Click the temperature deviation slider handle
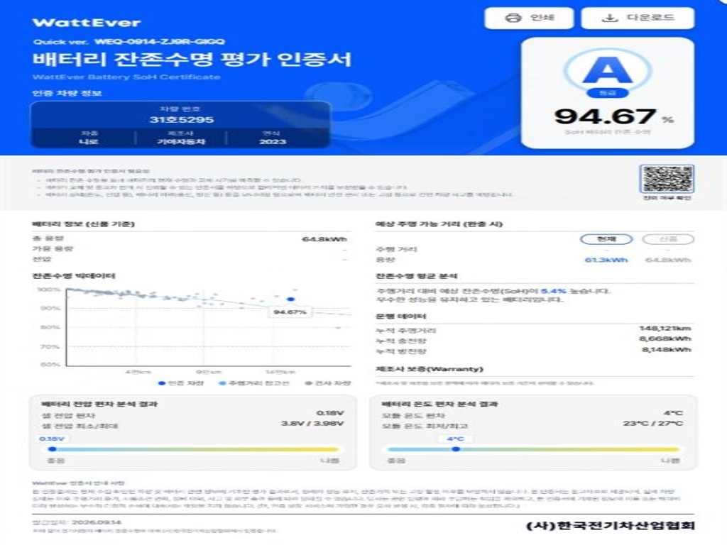The width and height of the screenshot is (727, 545). [x=457, y=449]
